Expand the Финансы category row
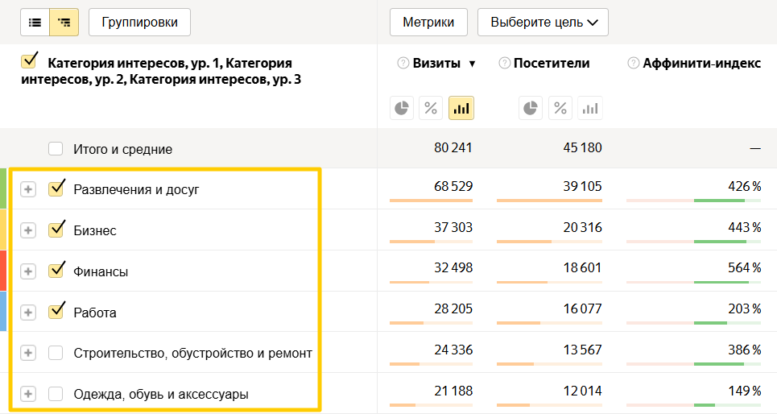Viewport: 777px width, 414px height. click(28, 271)
